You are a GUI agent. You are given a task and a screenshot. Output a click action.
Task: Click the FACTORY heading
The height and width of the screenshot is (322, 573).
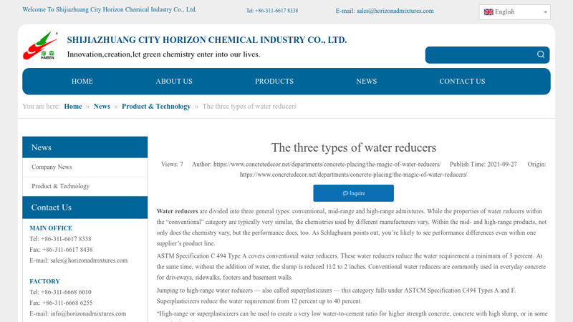coord(44,281)
